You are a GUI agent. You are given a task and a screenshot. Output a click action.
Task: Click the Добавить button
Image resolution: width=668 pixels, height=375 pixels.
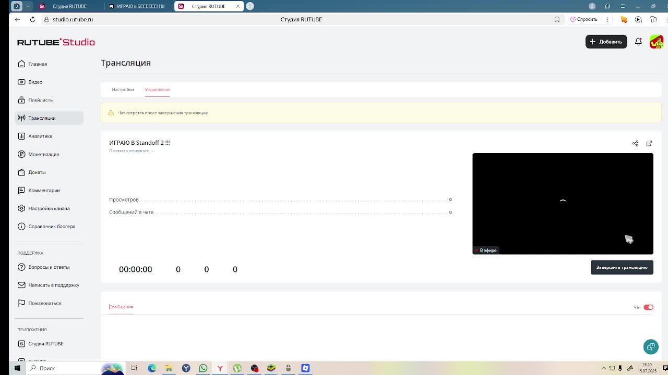coord(606,42)
